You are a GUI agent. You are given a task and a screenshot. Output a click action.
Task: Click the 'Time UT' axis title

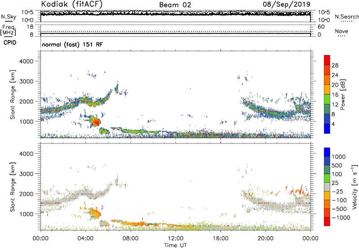click(175, 245)
